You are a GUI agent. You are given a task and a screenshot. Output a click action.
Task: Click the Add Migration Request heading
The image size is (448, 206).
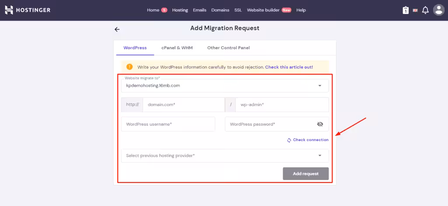(x=224, y=28)
